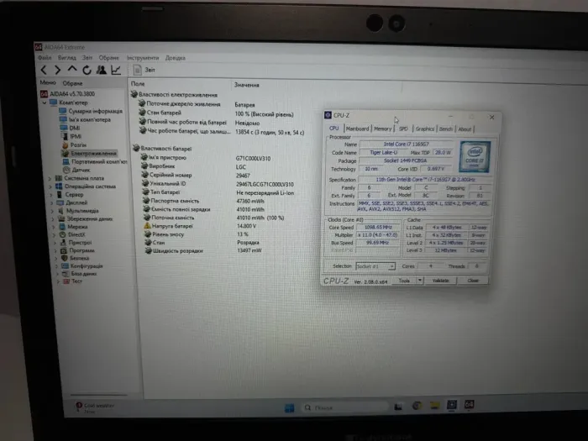The width and height of the screenshot is (588, 441).
Task: Click the graph chart toolbar icon
Action: pos(114,70)
